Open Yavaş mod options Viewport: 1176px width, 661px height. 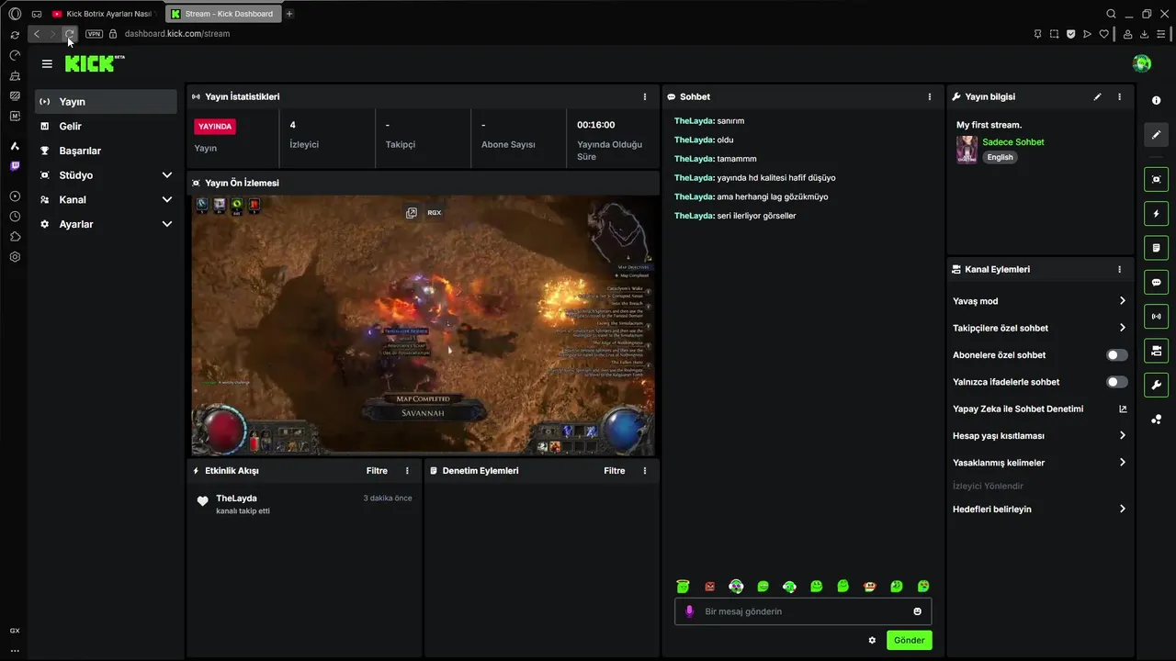1040,301
